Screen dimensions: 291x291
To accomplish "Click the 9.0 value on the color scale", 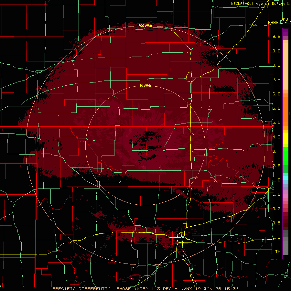I will (276, 51).
